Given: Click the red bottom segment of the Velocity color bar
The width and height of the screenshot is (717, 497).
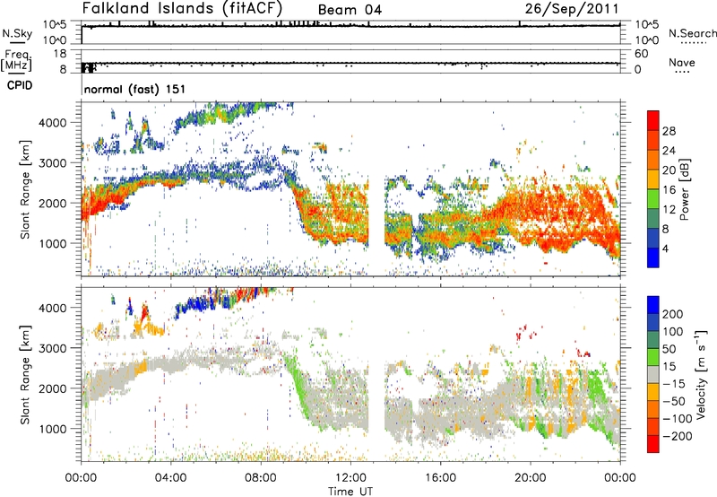Looking at the screenshot, I should [653, 444].
